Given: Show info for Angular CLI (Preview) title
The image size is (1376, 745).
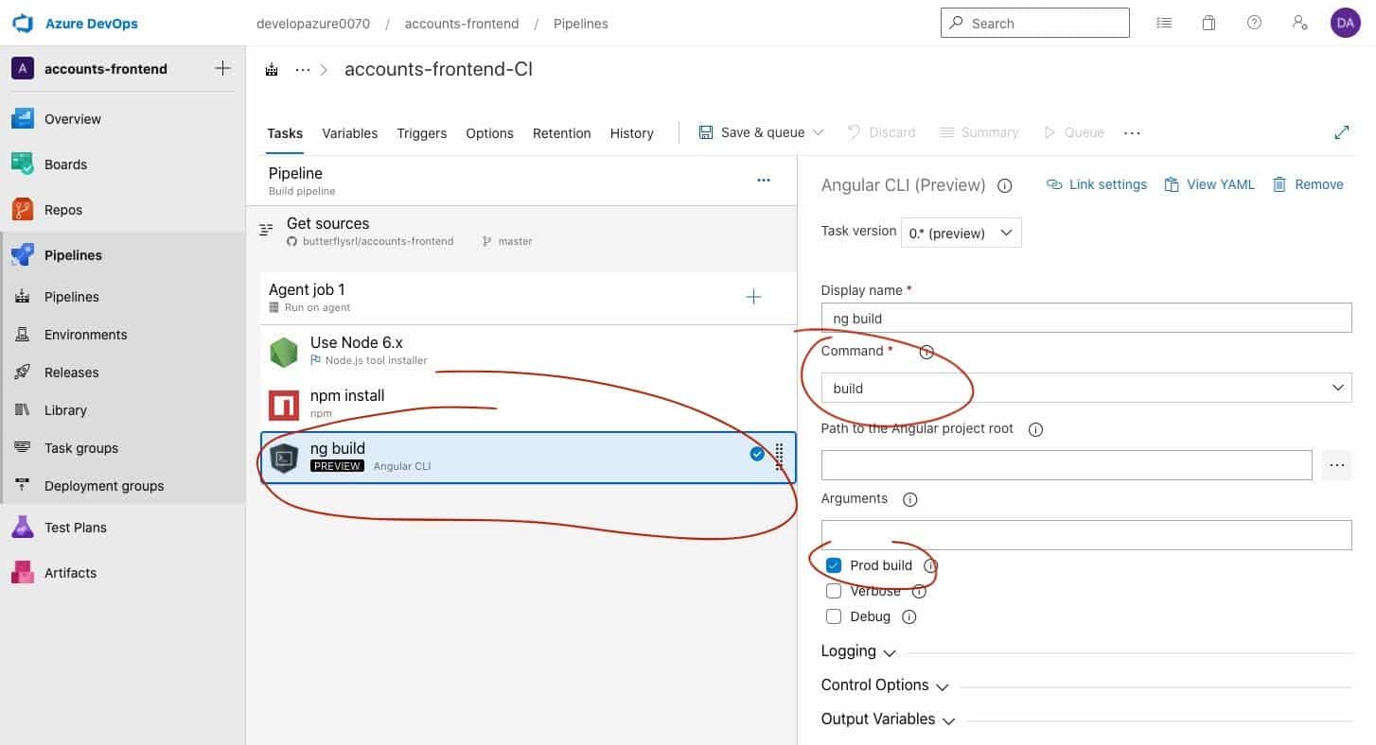Looking at the screenshot, I should pyautogui.click(x=1005, y=185).
